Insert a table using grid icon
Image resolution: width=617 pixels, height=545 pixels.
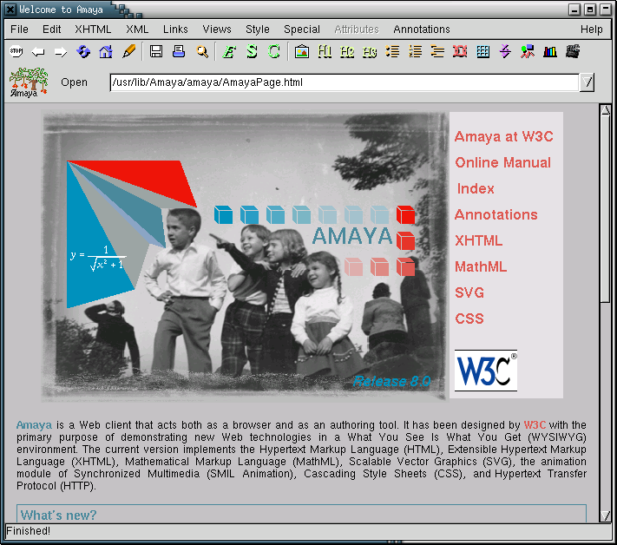[482, 52]
